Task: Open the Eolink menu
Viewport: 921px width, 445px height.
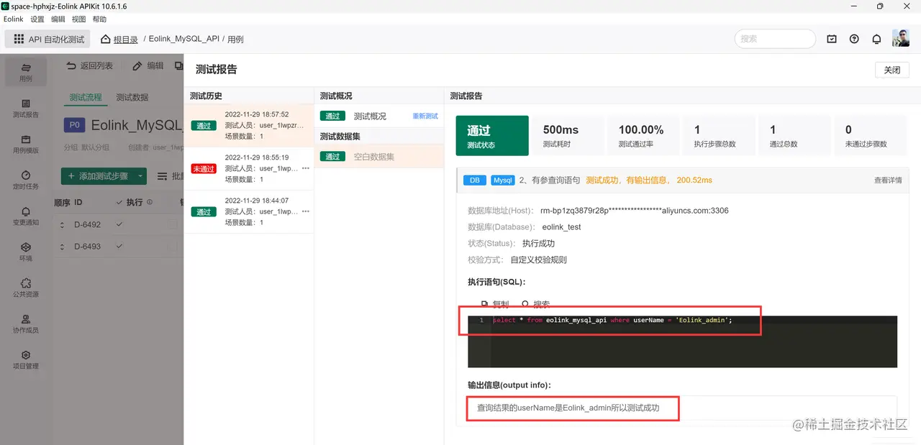Action: (14, 19)
